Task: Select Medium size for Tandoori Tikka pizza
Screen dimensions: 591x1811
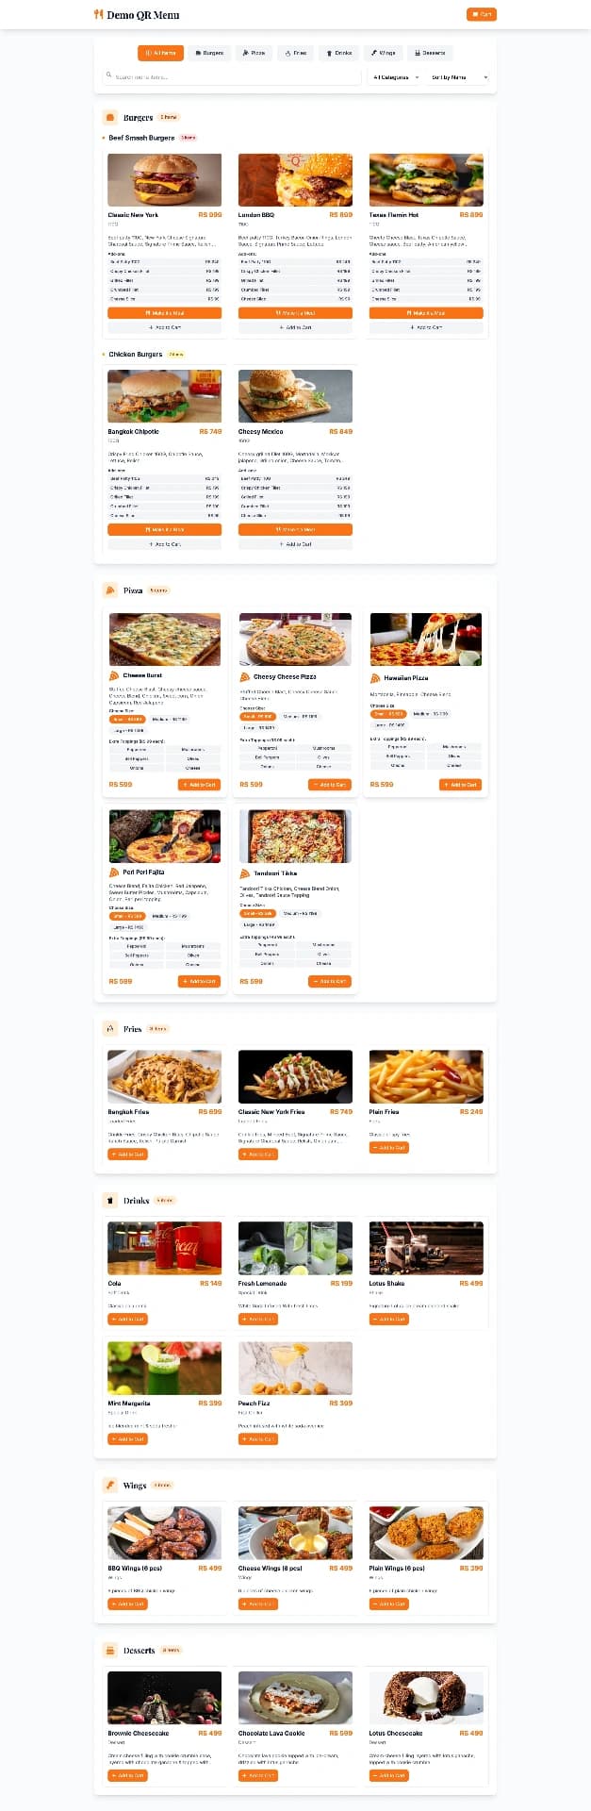Action: [x=300, y=913]
